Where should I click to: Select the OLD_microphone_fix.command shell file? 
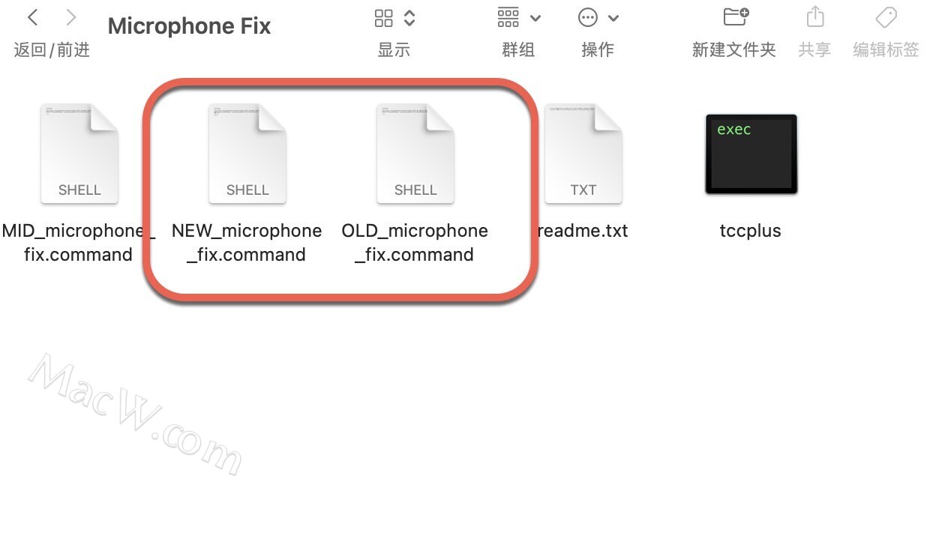tap(415, 154)
